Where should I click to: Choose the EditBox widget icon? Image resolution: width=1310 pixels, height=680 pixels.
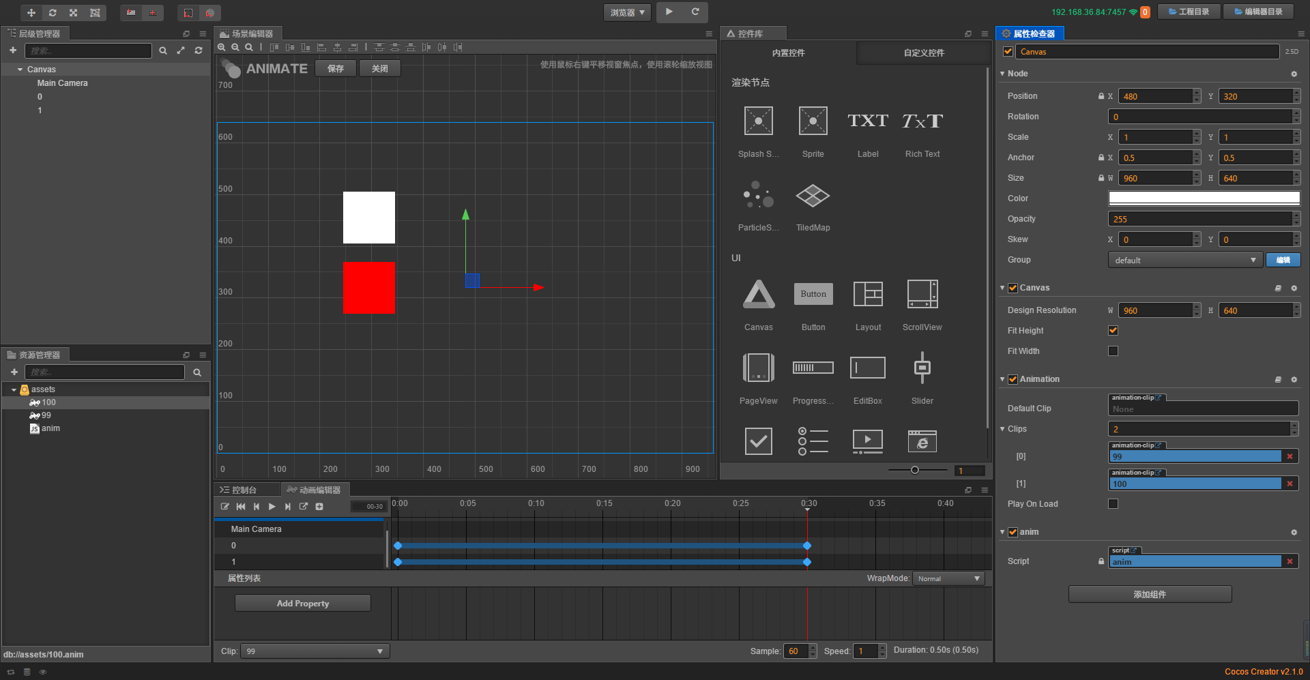tap(868, 368)
